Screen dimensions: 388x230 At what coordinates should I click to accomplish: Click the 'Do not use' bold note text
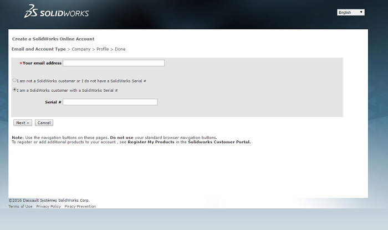pyautogui.click(x=122, y=138)
